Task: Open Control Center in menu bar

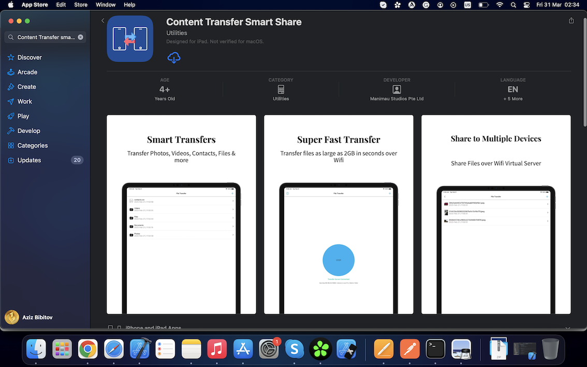Action: 526,5
